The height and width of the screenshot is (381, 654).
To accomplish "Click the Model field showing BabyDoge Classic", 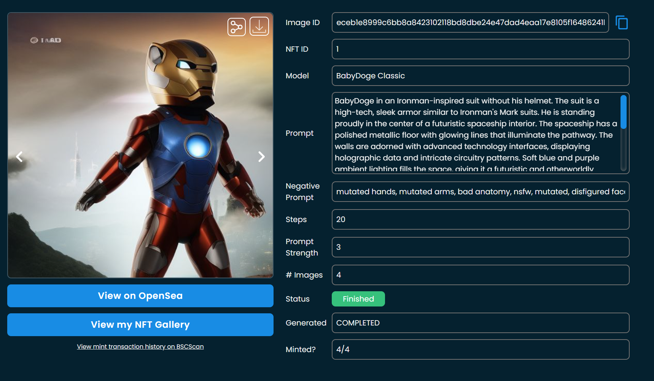I will tap(481, 76).
